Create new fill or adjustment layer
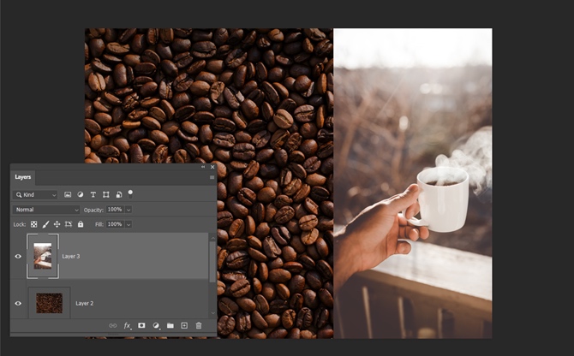Screen dimensions: 574x356 [156, 325]
